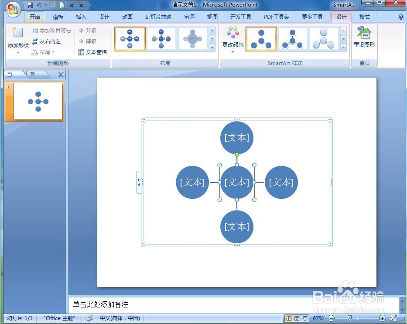This screenshot has width=407, height=324.
Task: Choose the third light SmartArt style
Action: pos(323,39)
